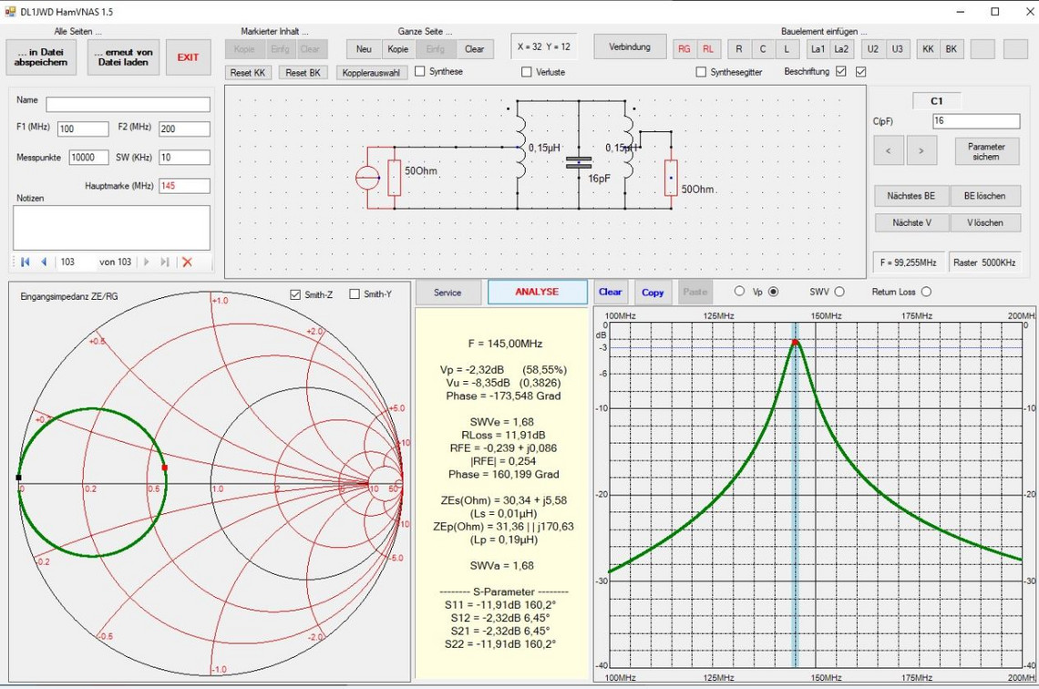This screenshot has height=689, width=1039.
Task: Insert component U2
Action: point(873,49)
